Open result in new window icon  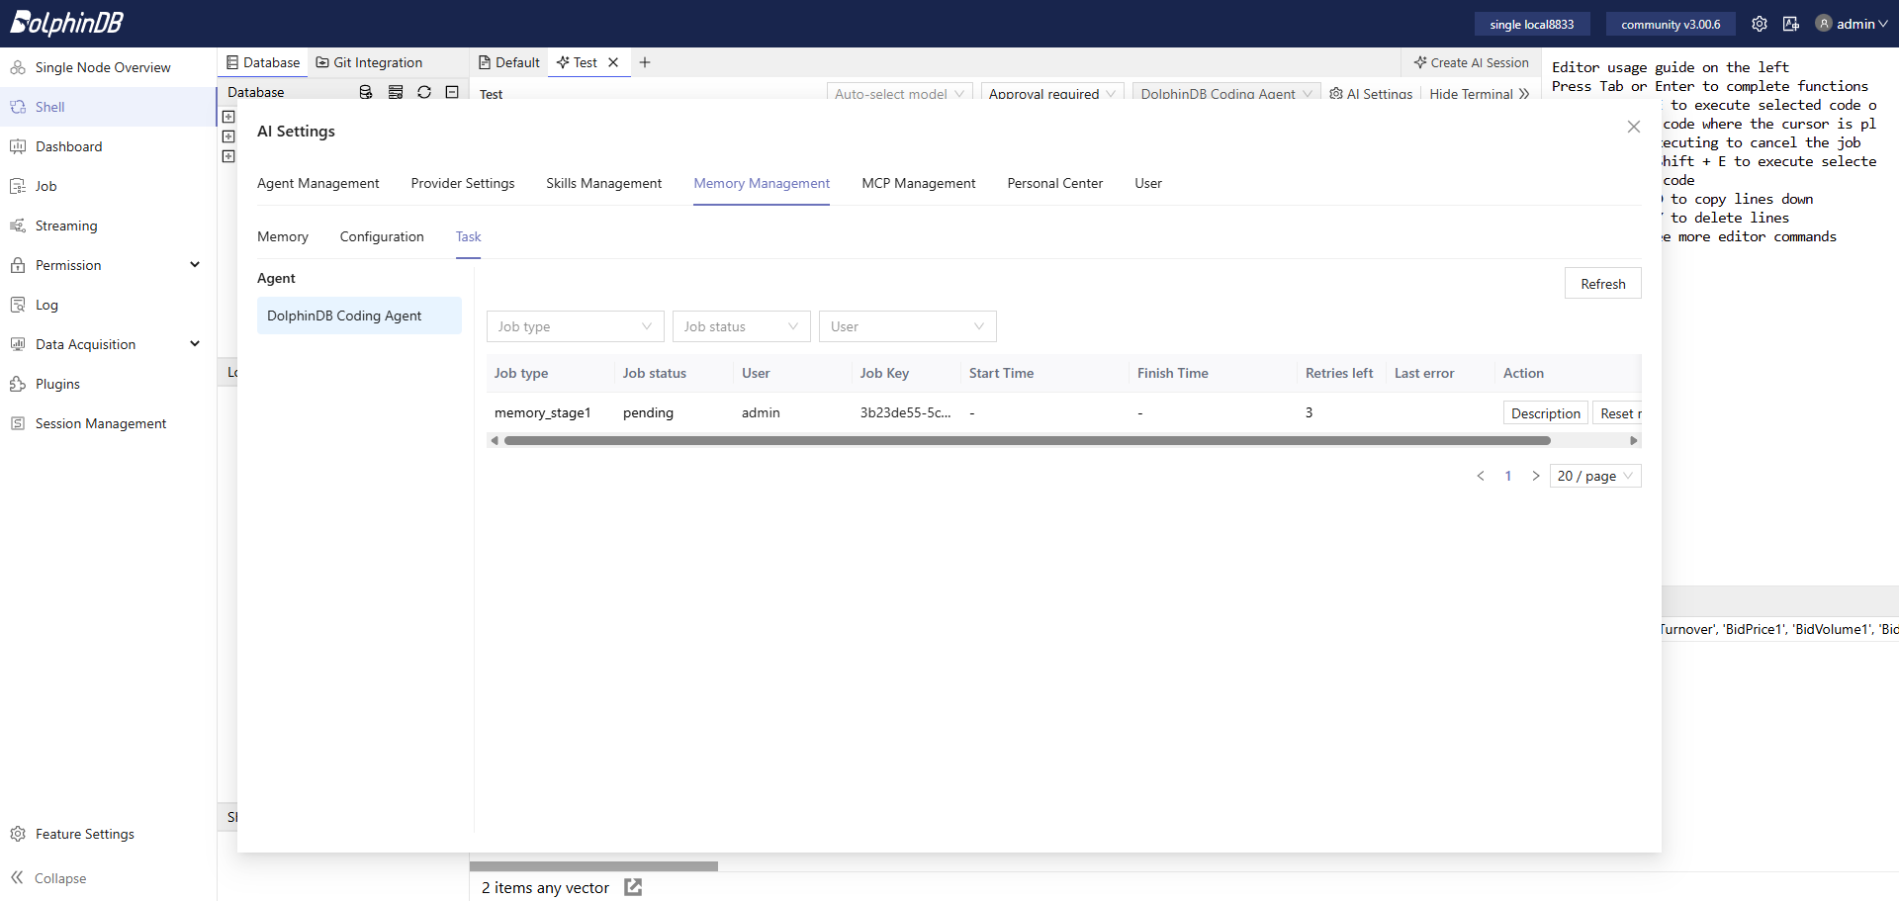tap(633, 887)
